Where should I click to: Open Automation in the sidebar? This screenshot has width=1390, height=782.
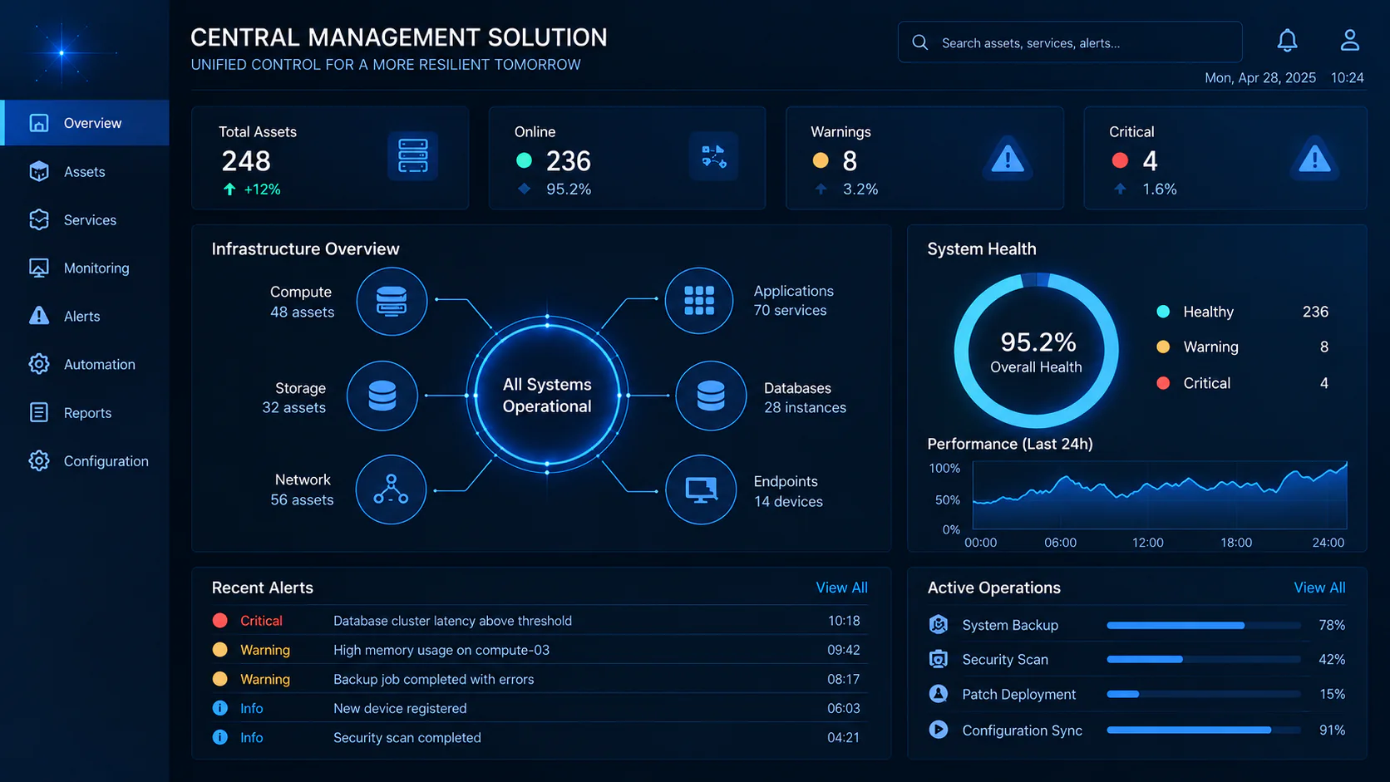tap(85, 364)
